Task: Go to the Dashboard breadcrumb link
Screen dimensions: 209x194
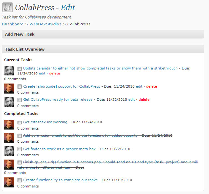Action: click(13, 24)
